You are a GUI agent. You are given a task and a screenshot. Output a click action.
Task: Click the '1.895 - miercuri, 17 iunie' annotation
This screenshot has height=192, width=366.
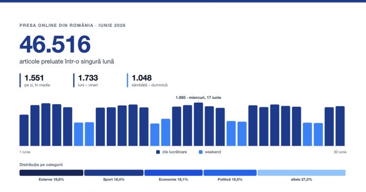(x=198, y=97)
